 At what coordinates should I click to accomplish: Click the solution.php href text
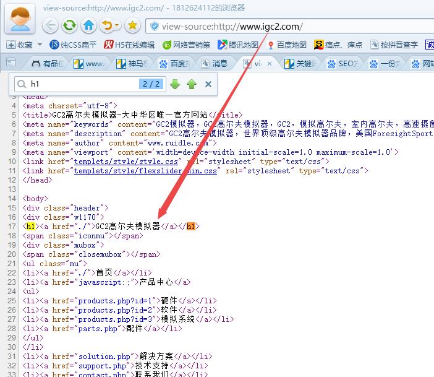point(104,357)
